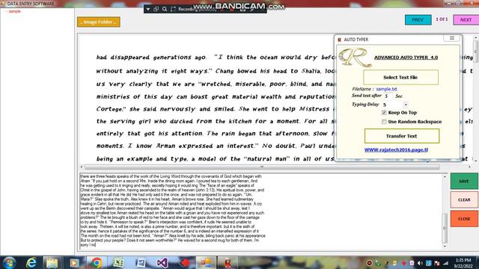479x269 pixels.
Task: Click the Transfer Text button
Action: (x=402, y=136)
